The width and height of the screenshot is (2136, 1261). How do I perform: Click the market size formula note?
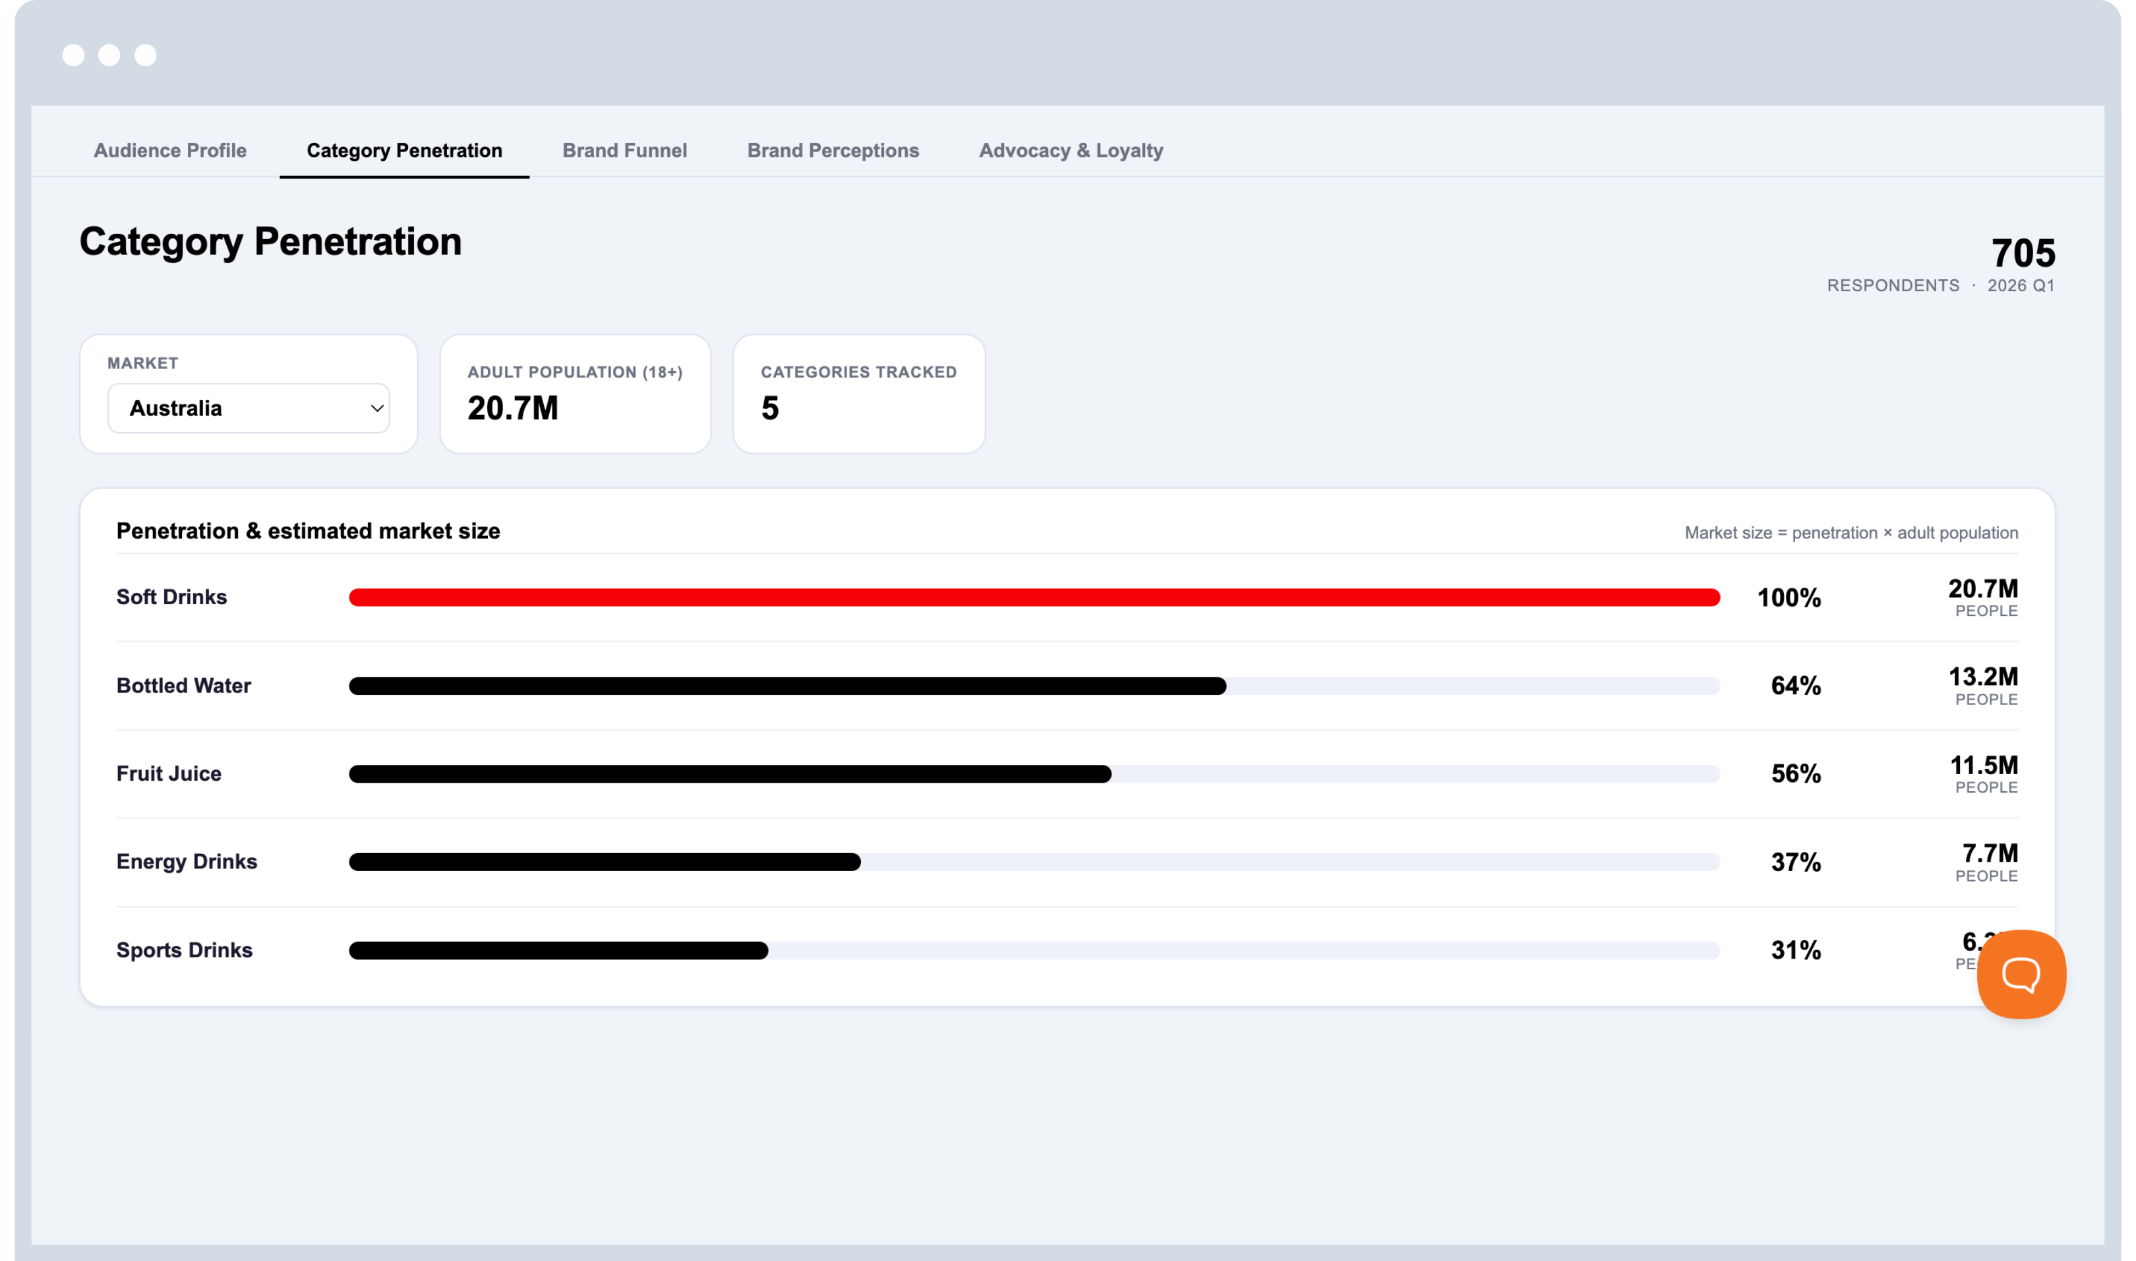coord(1851,533)
